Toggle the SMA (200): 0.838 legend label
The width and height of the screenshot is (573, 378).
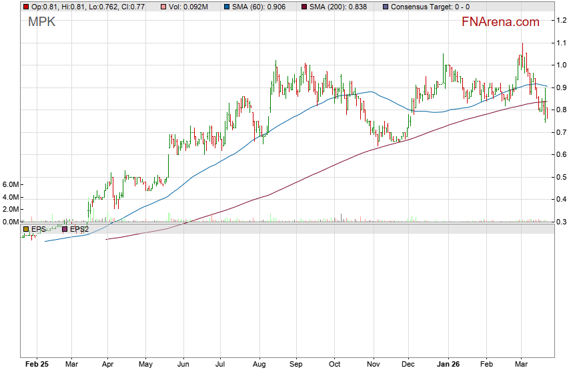pos(341,7)
